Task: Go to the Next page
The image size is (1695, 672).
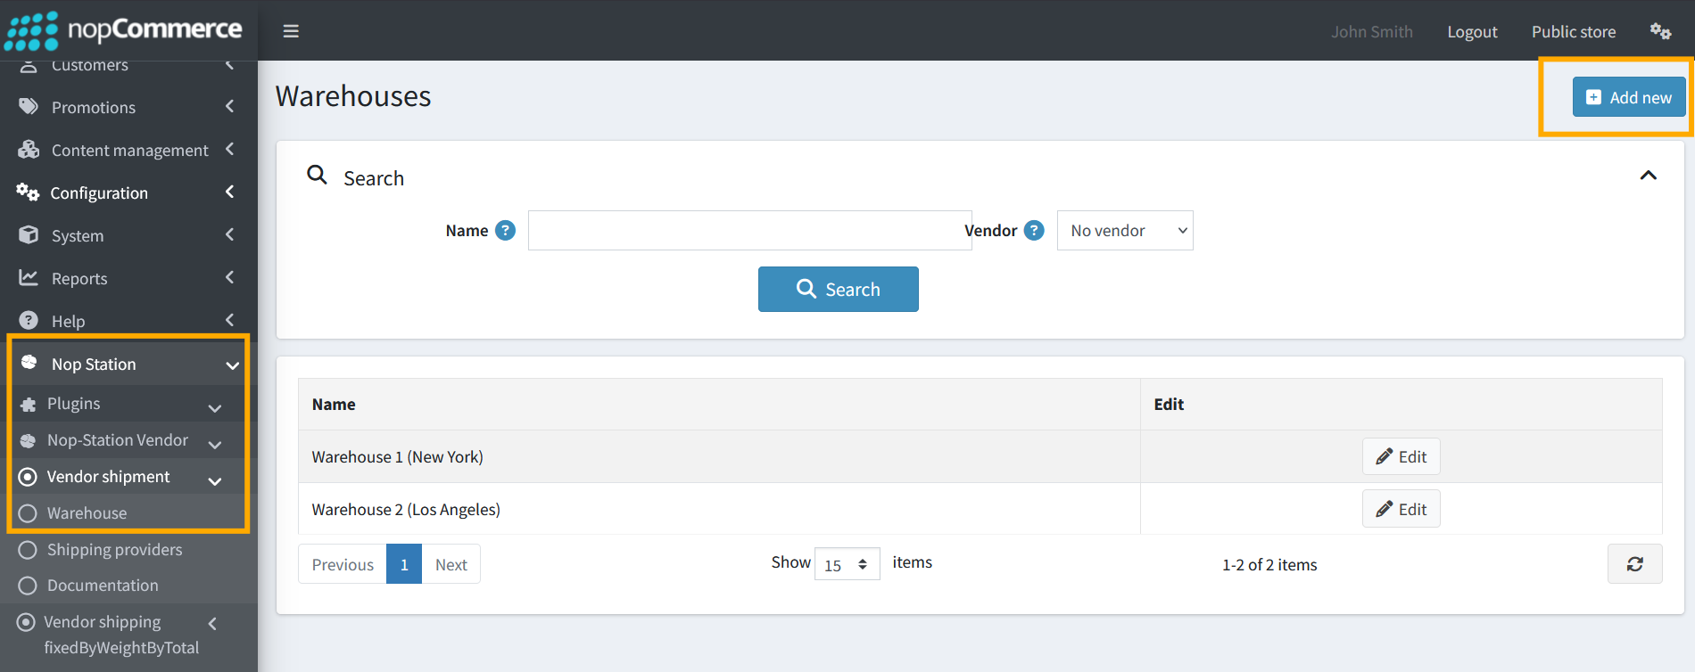Action: pyautogui.click(x=451, y=564)
